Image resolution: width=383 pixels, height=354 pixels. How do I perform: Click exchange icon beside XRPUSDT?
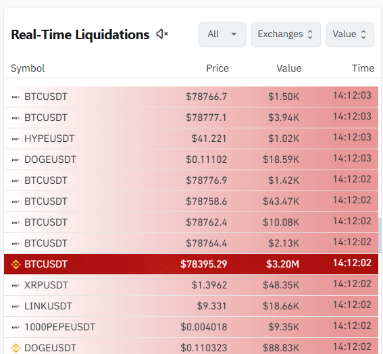point(16,286)
